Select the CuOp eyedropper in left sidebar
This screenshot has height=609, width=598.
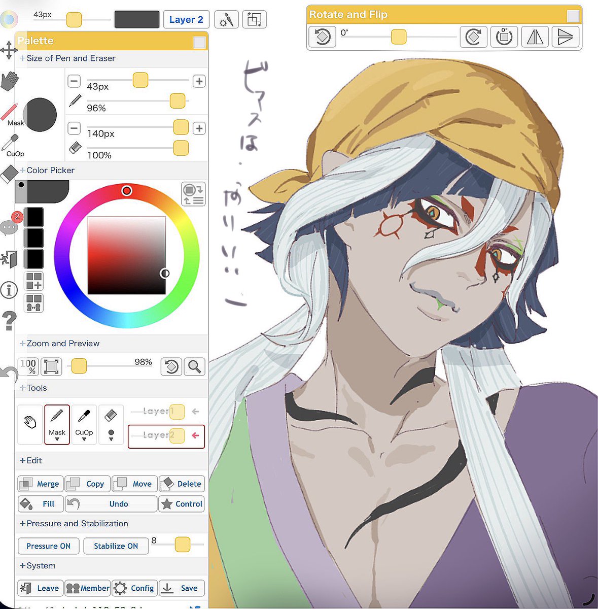[x=11, y=146]
